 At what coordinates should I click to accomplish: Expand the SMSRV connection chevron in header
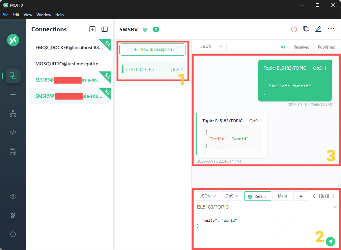(x=145, y=29)
